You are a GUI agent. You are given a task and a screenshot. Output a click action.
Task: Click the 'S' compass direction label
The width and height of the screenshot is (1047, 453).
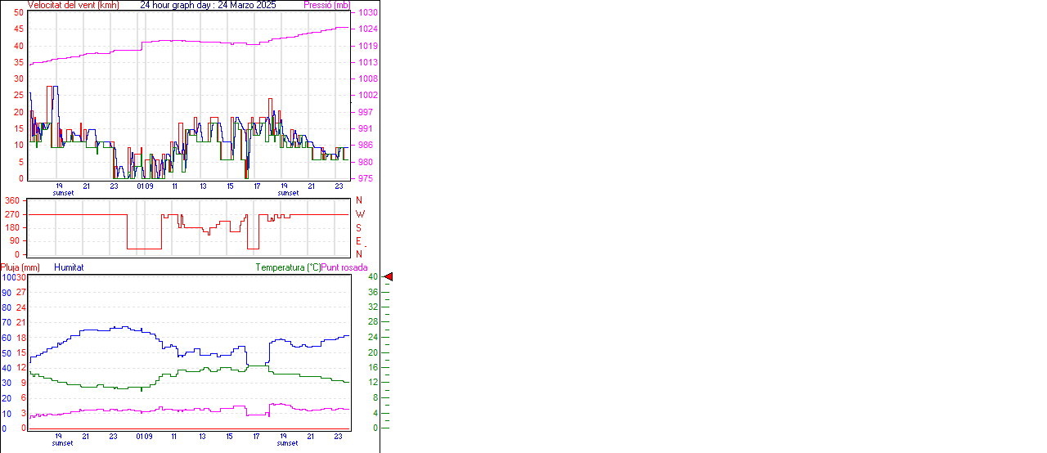[359, 227]
